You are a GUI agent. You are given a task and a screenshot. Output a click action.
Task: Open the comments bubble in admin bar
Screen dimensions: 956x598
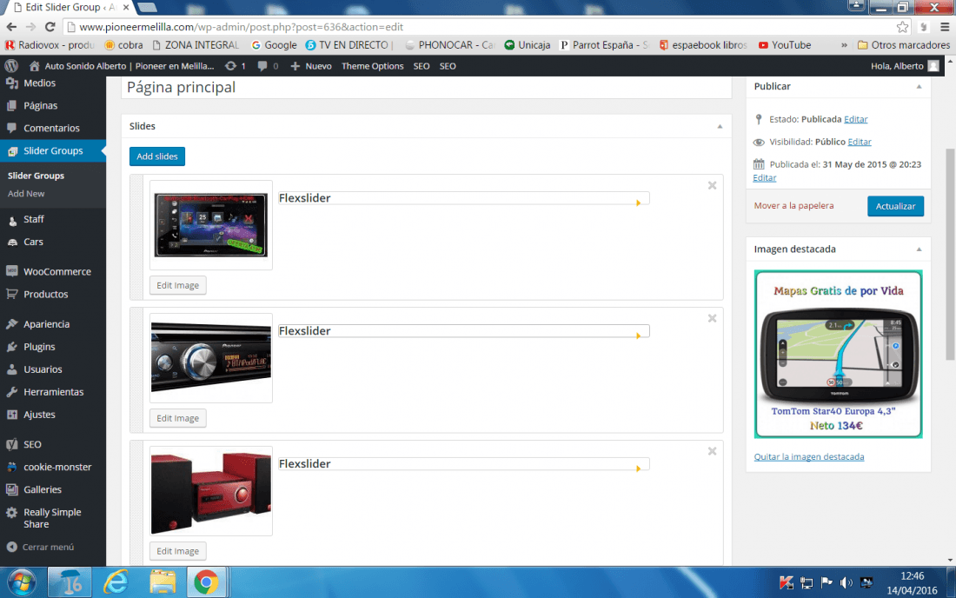(262, 66)
